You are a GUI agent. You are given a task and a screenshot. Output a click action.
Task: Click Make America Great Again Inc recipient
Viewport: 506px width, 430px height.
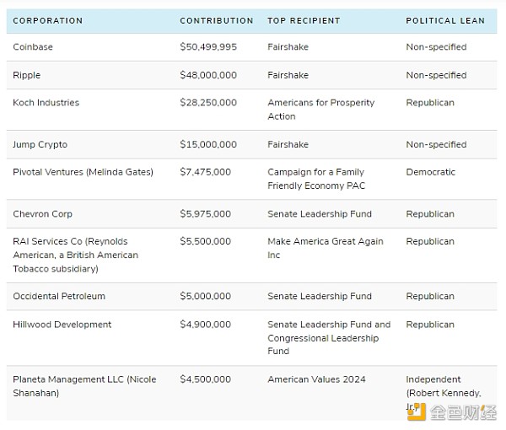pyautogui.click(x=325, y=248)
